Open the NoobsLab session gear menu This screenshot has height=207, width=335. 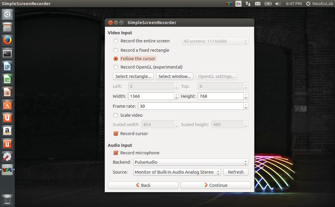click(319, 4)
